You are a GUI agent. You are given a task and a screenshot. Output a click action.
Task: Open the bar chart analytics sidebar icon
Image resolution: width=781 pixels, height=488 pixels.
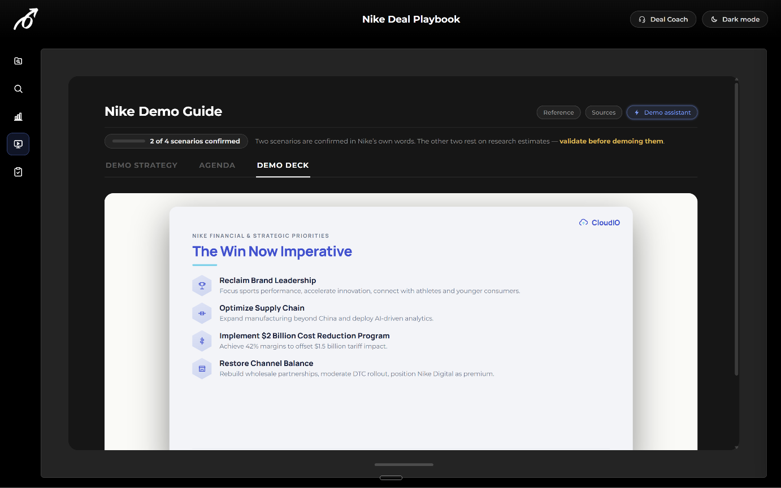pos(18,116)
